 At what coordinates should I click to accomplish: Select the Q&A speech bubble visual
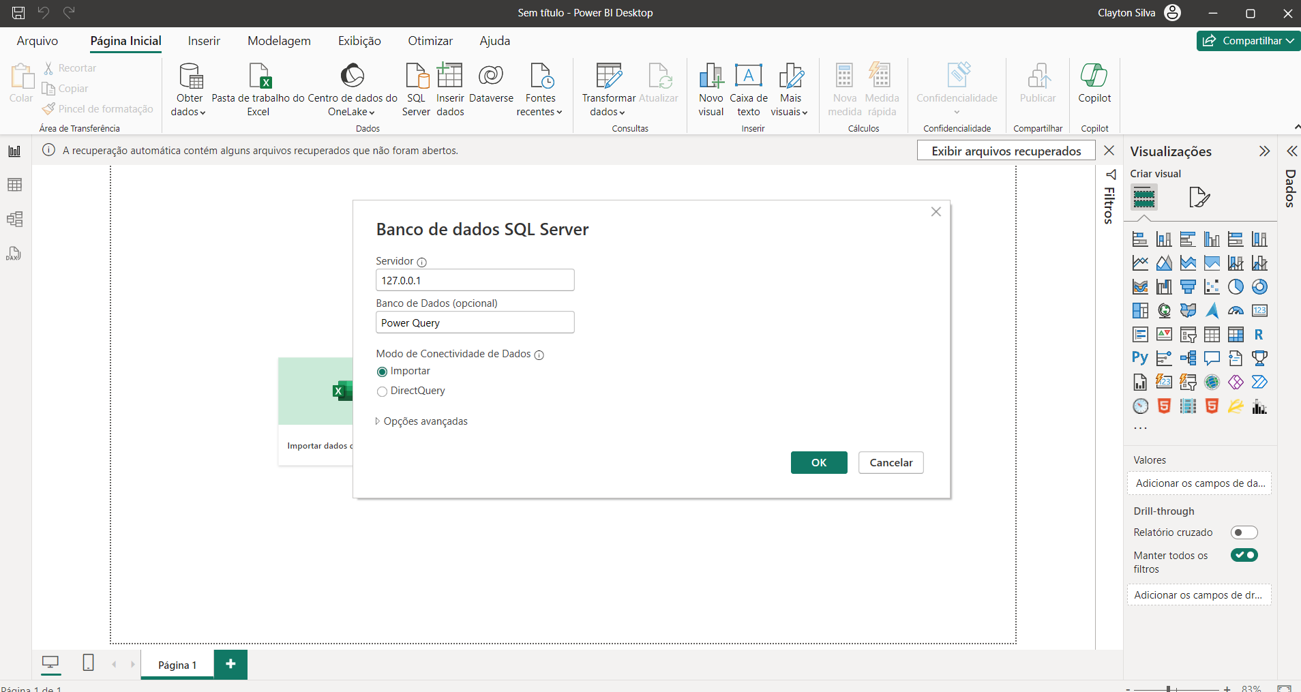[1212, 359]
